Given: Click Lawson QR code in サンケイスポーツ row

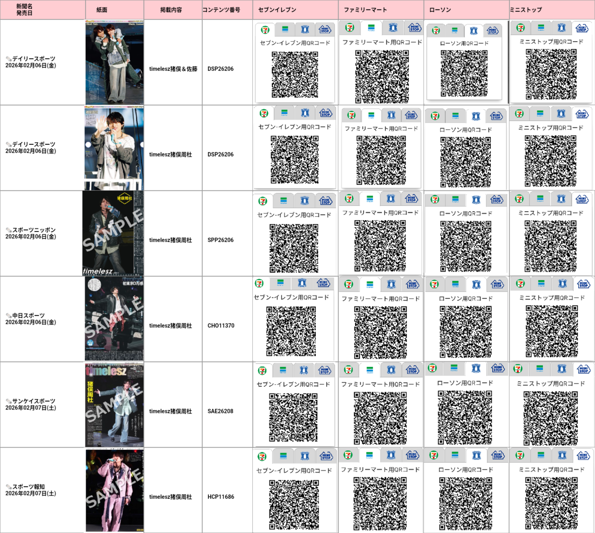Looking at the screenshot, I should click(x=465, y=417).
